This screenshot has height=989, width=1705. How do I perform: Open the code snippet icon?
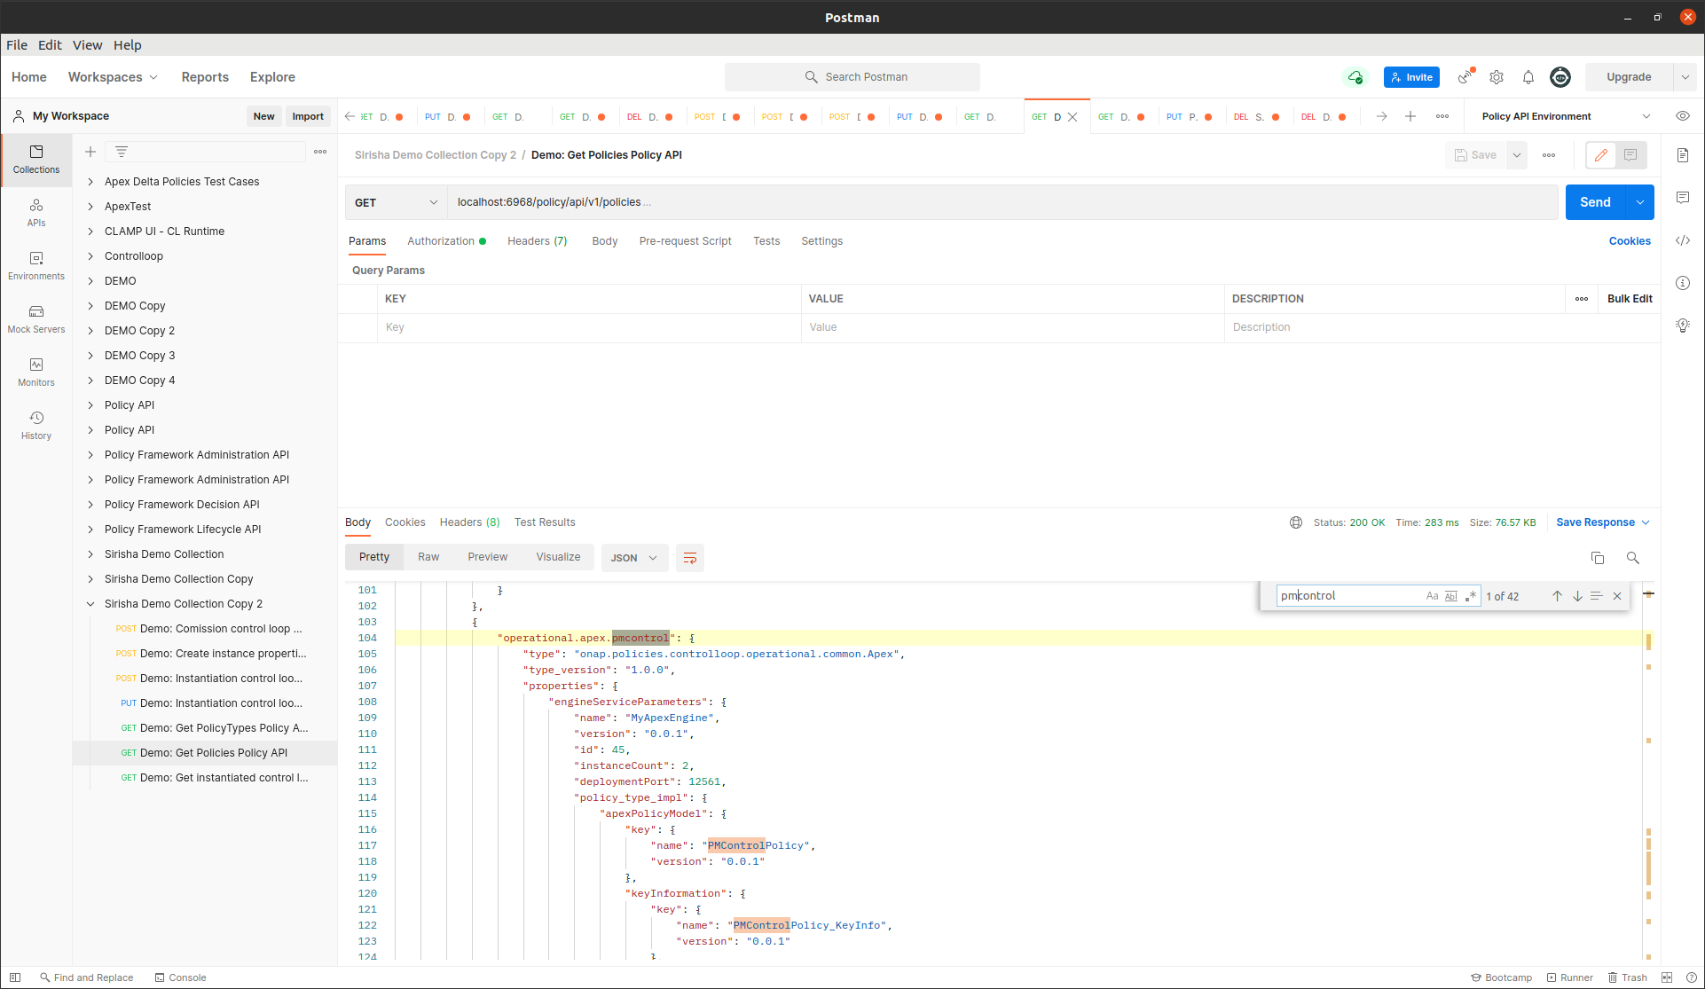coord(1683,240)
